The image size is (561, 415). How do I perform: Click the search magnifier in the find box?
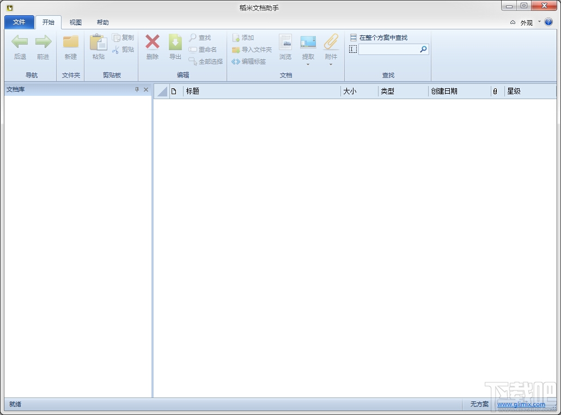pyautogui.click(x=423, y=50)
